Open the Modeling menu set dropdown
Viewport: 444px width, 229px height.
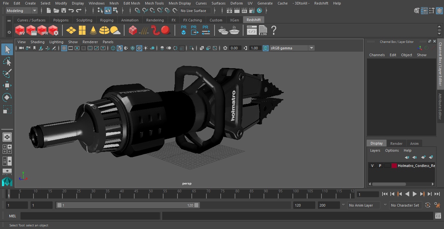pyautogui.click(x=22, y=11)
